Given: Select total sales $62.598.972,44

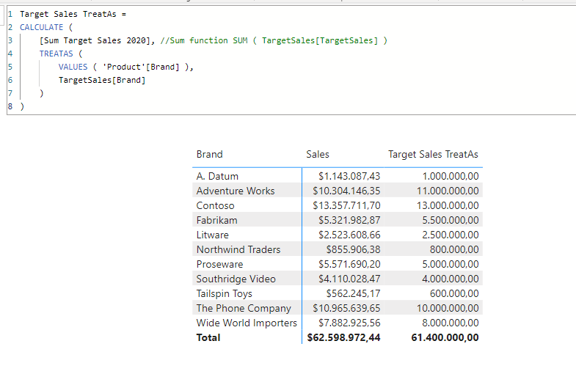Looking at the screenshot, I should tap(344, 337).
